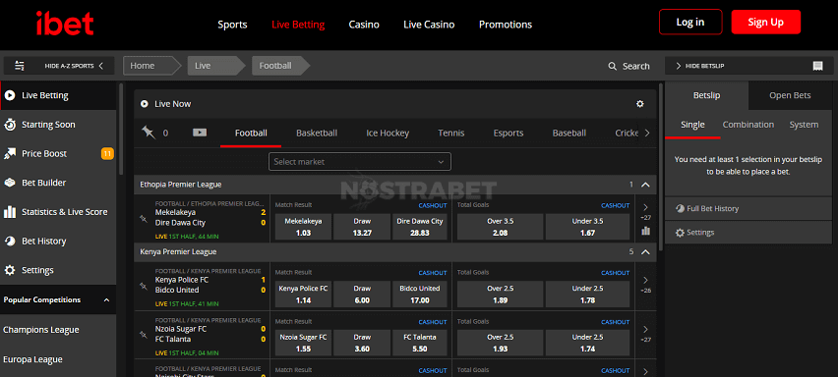Image resolution: width=838 pixels, height=377 pixels.
Task: Open Champions League competition
Action: click(41, 330)
